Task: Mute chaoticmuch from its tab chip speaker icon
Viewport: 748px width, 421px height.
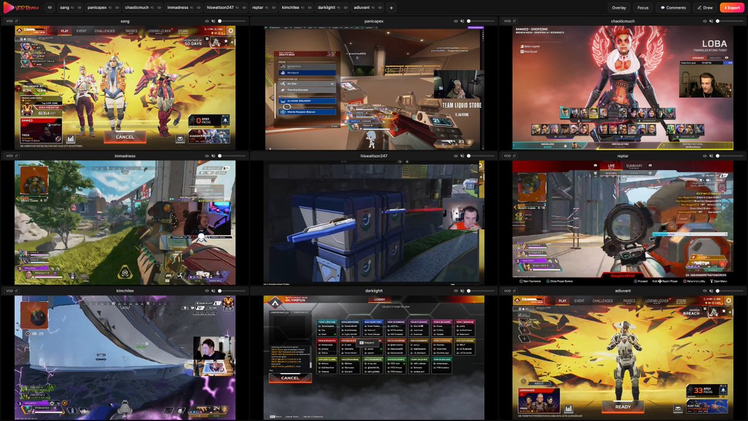Action: [151, 7]
